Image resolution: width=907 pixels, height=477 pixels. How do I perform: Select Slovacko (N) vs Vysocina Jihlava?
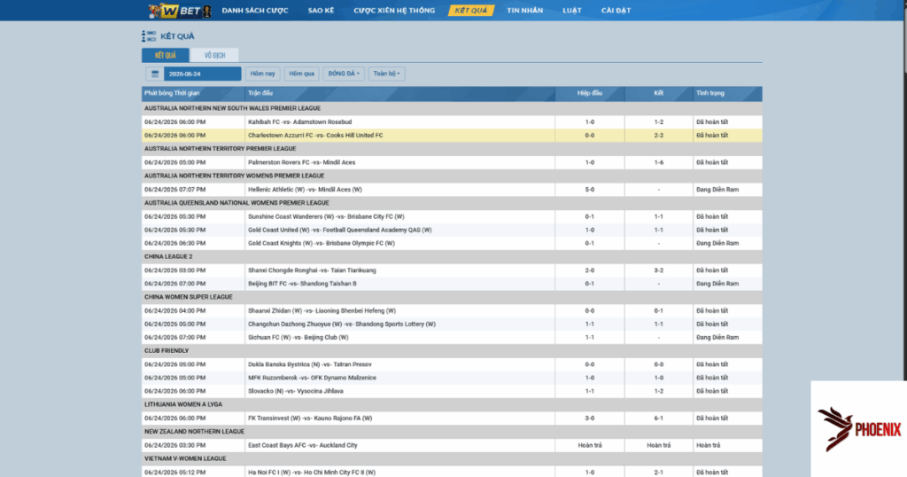coord(452,391)
